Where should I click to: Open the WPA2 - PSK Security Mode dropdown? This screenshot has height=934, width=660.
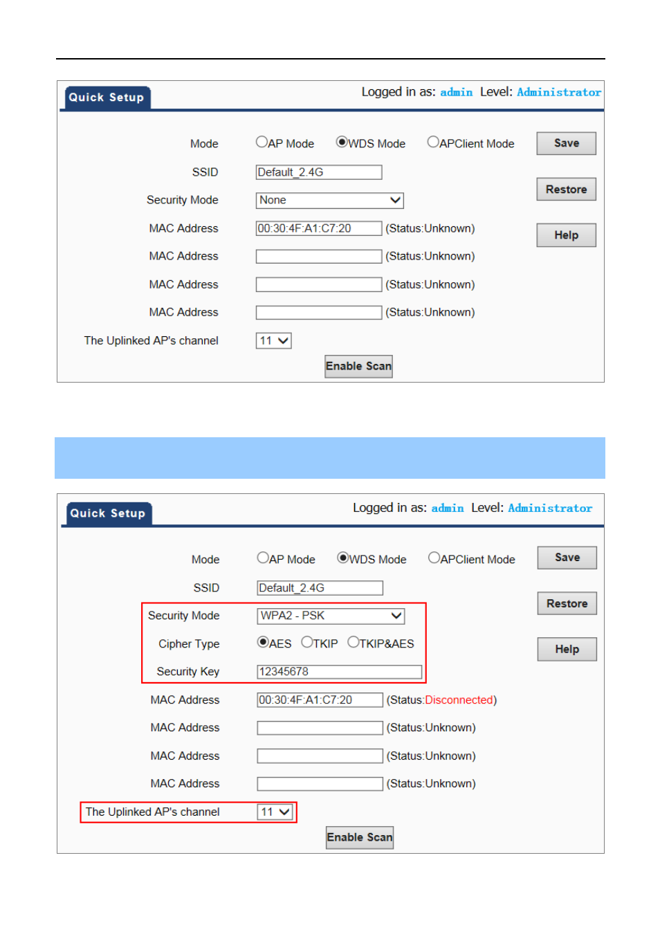[331, 616]
